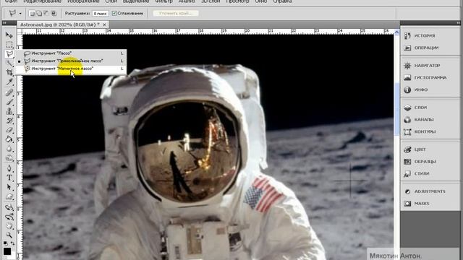Select the Path Selection tool
Image resolution: width=463 pixels, height=260 pixels.
tap(9, 187)
